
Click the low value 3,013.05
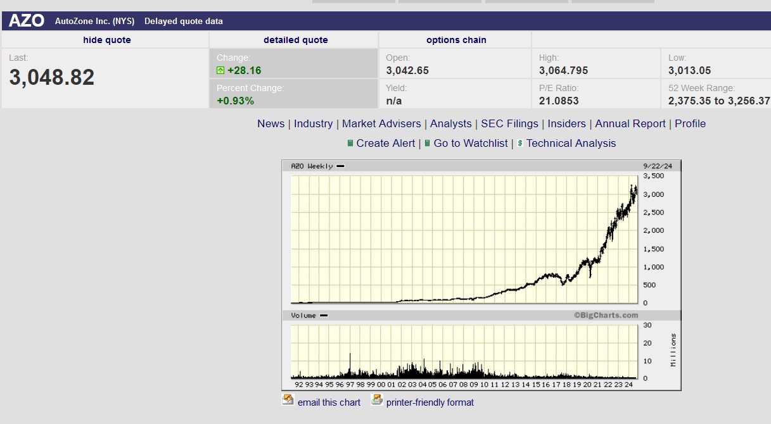click(x=689, y=70)
